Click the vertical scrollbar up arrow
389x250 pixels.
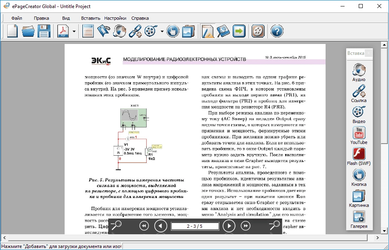(384, 45)
